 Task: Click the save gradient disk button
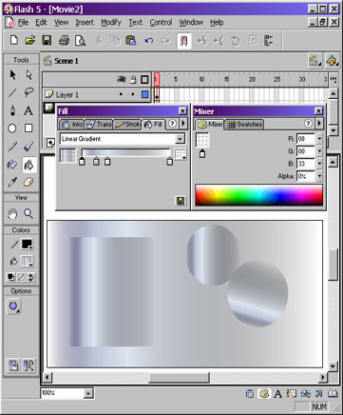[x=181, y=201]
